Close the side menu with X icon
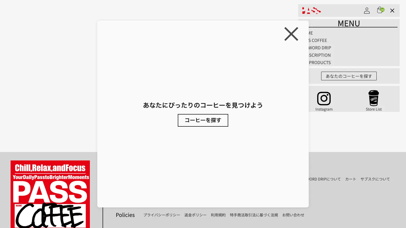Image resolution: width=406 pixels, height=228 pixels. tap(392, 11)
